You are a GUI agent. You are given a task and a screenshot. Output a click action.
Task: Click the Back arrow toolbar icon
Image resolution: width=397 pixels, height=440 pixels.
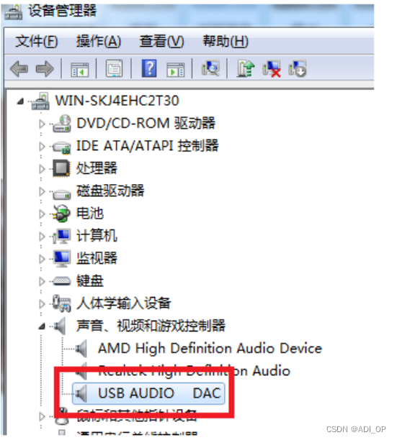[x=19, y=69]
